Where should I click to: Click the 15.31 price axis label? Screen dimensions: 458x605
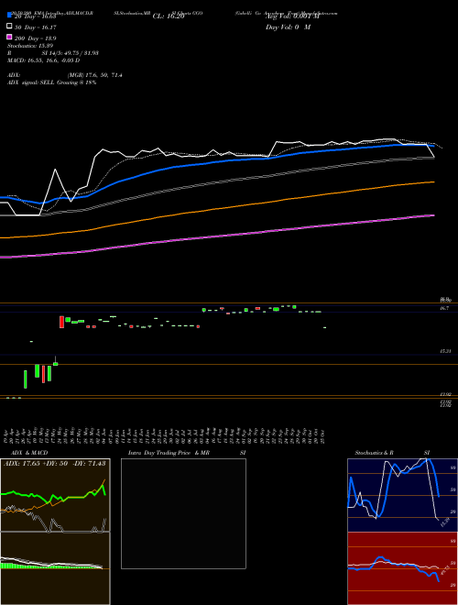(445, 351)
